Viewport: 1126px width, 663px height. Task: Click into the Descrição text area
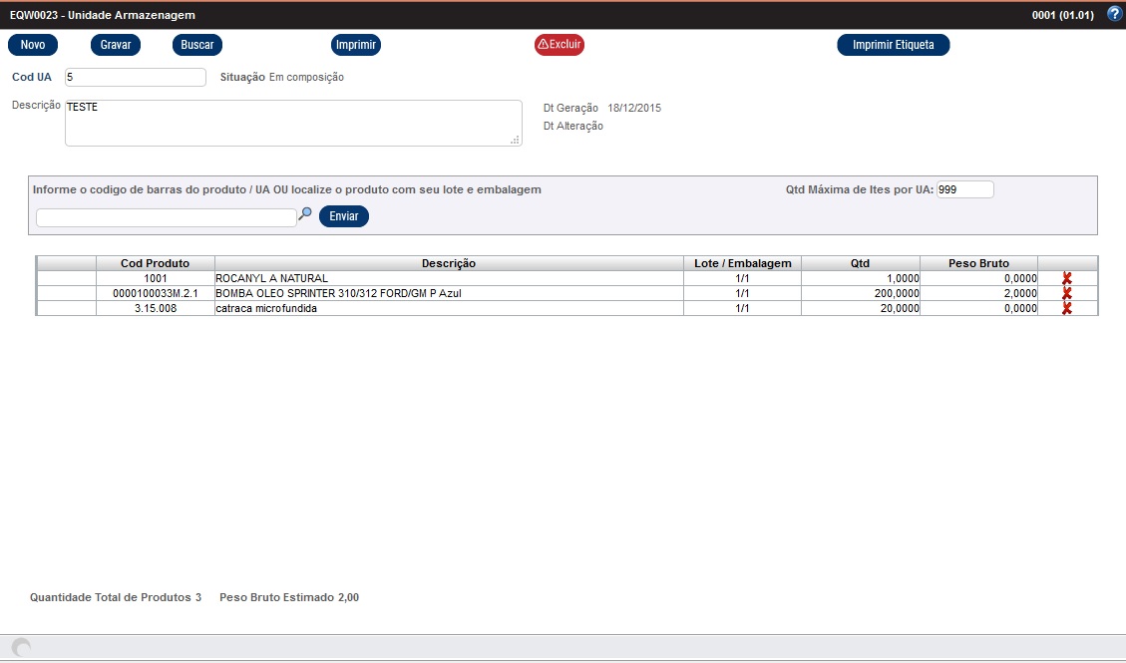coord(292,123)
